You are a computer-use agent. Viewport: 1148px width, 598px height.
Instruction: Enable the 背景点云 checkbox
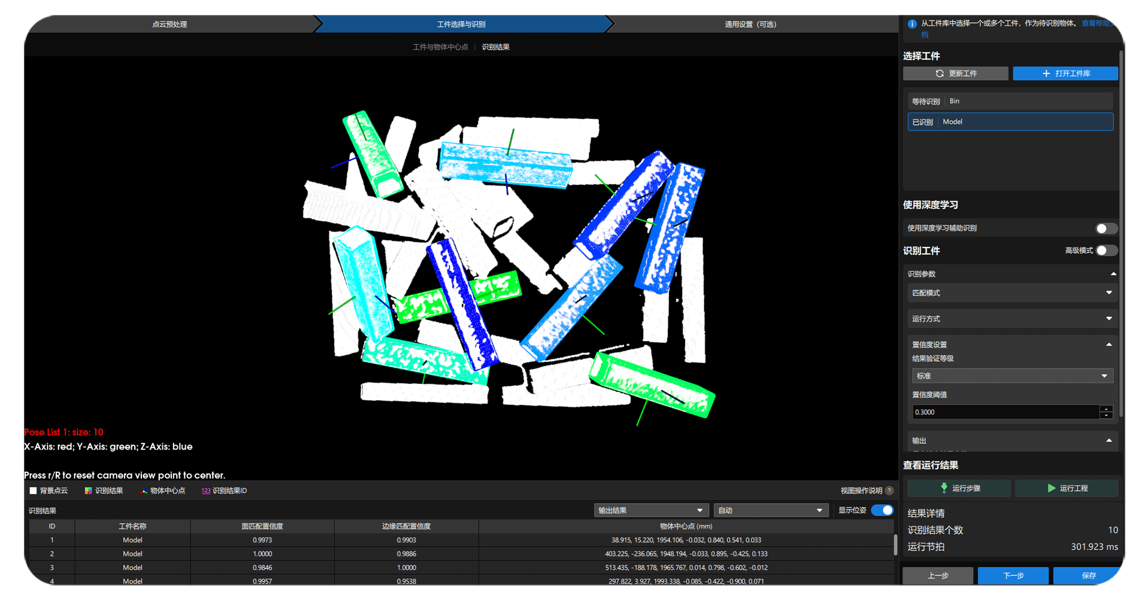click(34, 491)
